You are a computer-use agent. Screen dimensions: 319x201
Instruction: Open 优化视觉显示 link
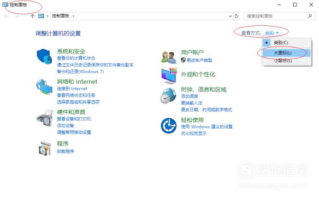[x=194, y=133]
